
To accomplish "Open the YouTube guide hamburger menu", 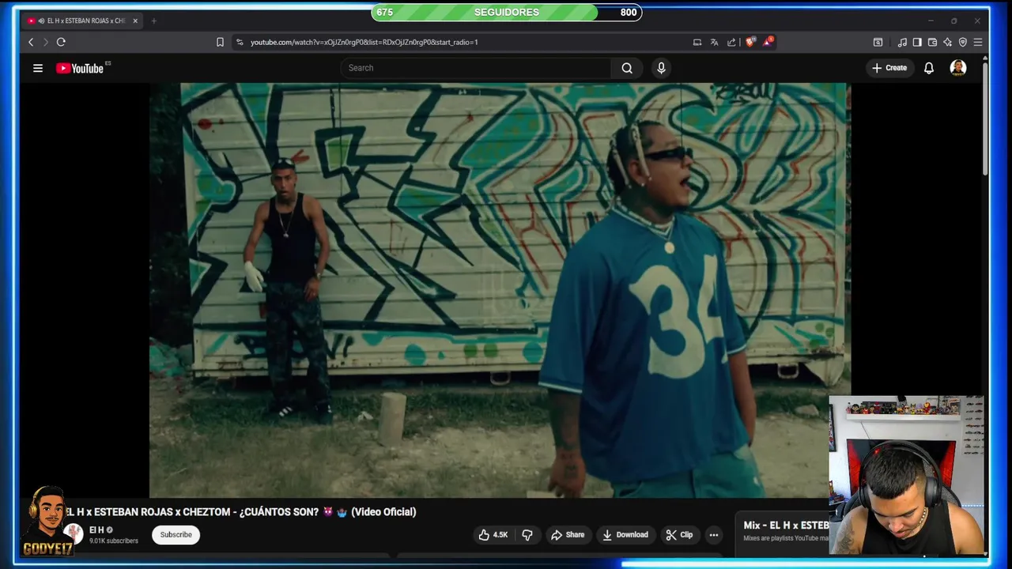I will click(x=38, y=68).
